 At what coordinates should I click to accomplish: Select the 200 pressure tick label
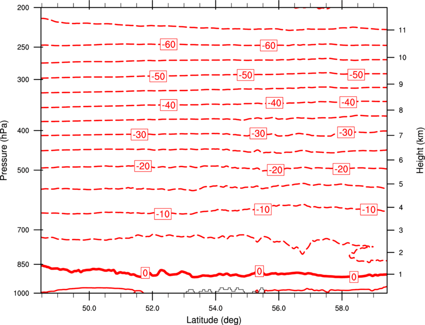tap(23, 7)
